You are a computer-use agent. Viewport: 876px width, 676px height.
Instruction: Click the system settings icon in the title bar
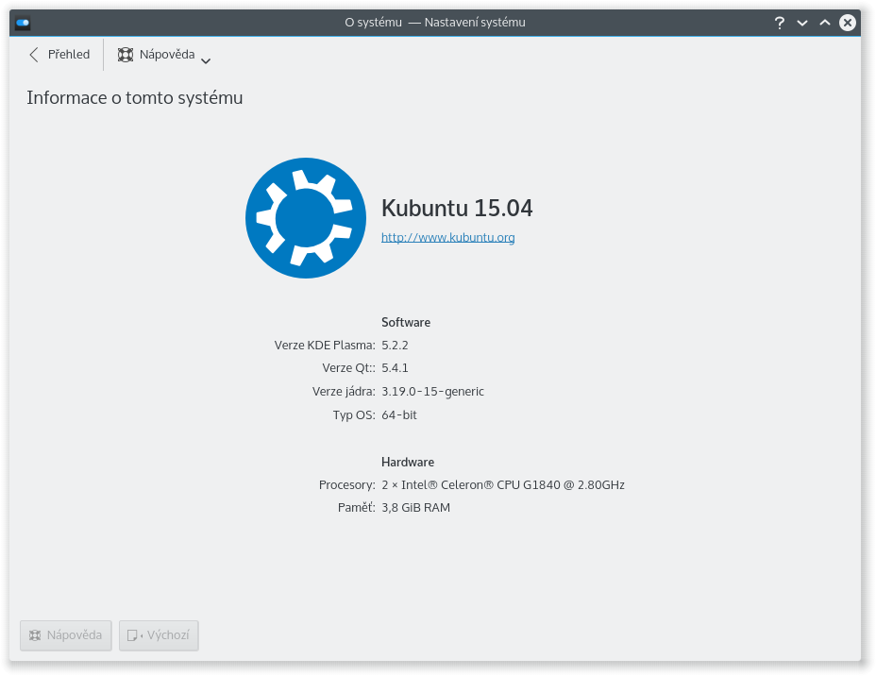click(23, 23)
